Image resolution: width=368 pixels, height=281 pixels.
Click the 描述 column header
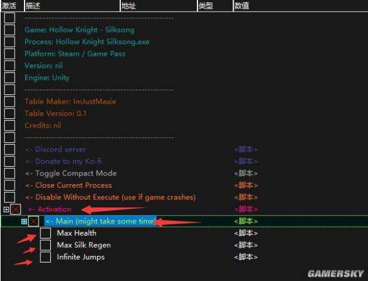(x=72, y=6)
